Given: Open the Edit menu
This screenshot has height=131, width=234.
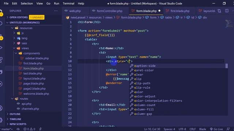Looking at the screenshot, I should (x=15, y=3).
